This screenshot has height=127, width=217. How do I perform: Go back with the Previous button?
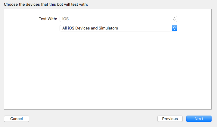170,119
